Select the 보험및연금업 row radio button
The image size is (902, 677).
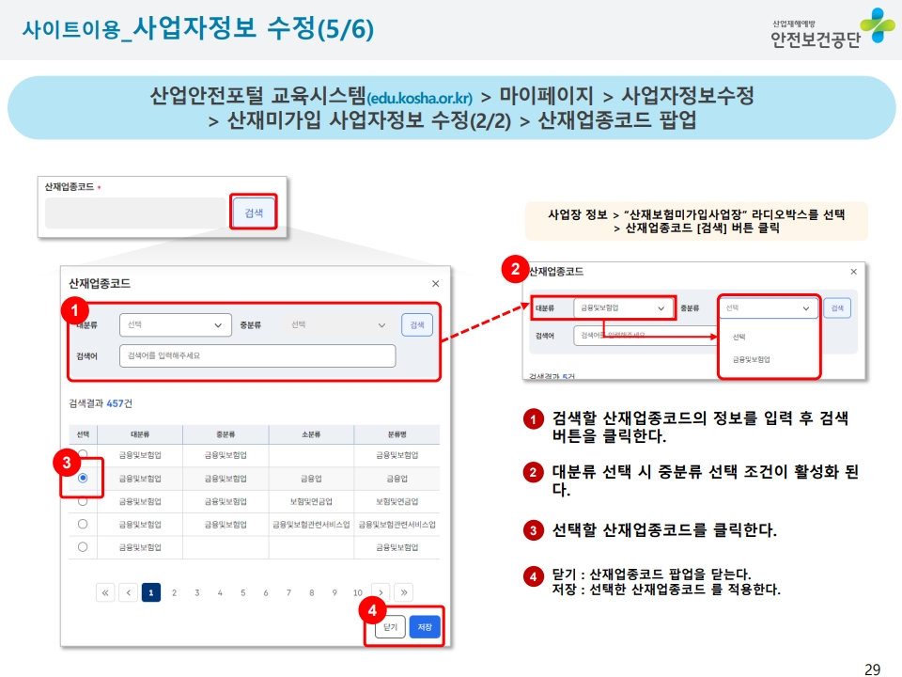pyautogui.click(x=83, y=501)
